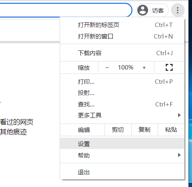Click the 编辑 edit label
Image resolution: width=192 pixels, height=187 pixels.
tap(84, 130)
